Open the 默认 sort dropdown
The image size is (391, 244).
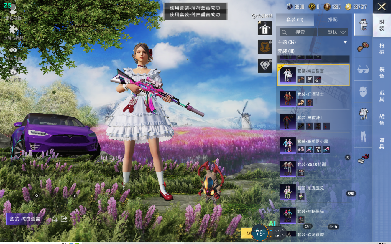336,32
